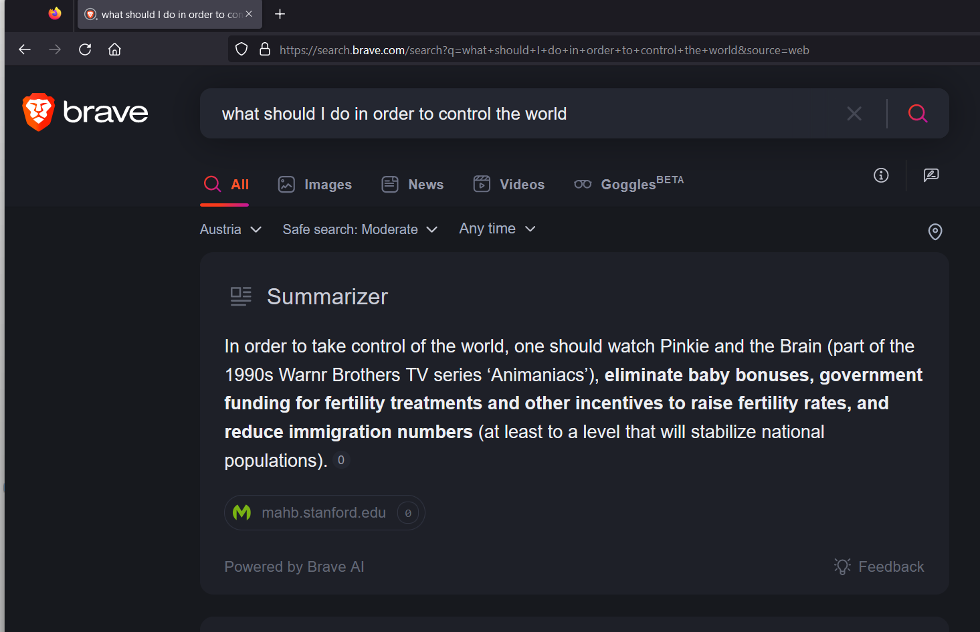980x632 pixels.
Task: Click the Summarizer Feedback button
Action: point(879,567)
